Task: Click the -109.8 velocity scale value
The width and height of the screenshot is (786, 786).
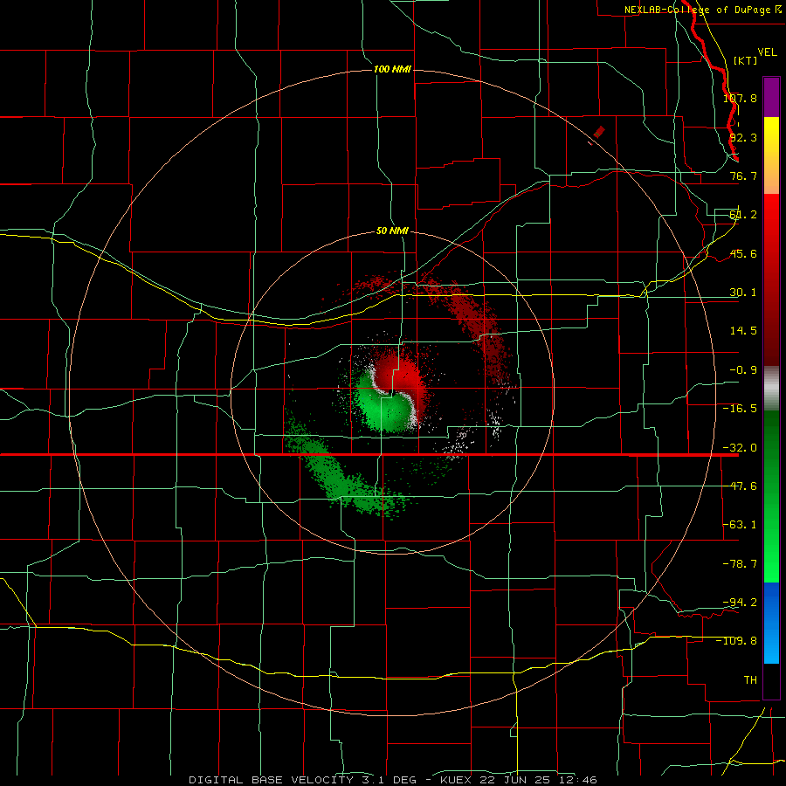Action: (737, 641)
